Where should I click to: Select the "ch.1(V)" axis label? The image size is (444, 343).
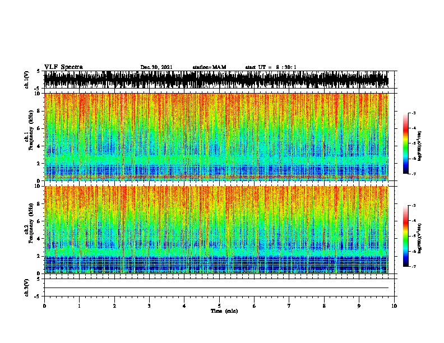(27, 80)
